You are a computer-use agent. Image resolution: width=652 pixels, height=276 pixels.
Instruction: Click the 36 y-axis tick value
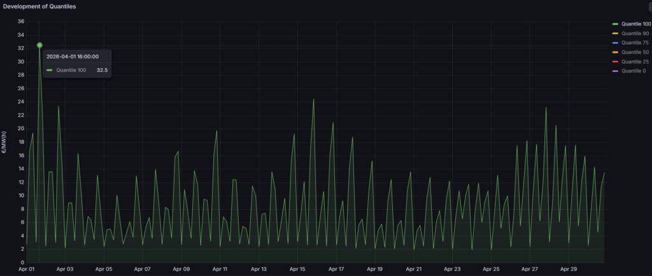[21, 22]
